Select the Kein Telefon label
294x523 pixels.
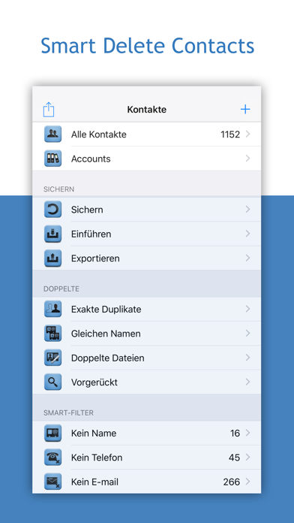coord(97,458)
